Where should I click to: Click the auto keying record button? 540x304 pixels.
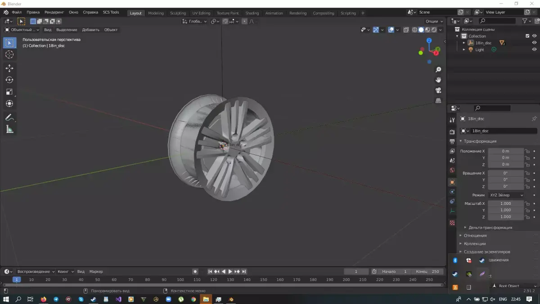point(195,272)
